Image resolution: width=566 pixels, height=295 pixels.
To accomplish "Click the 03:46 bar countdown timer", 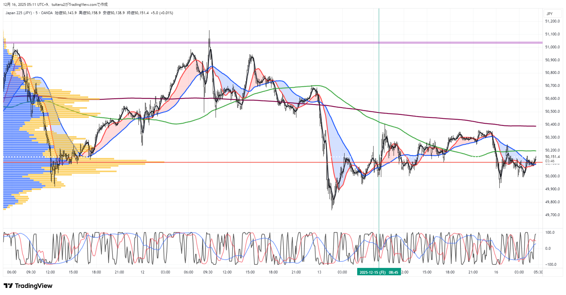I will point(550,161).
